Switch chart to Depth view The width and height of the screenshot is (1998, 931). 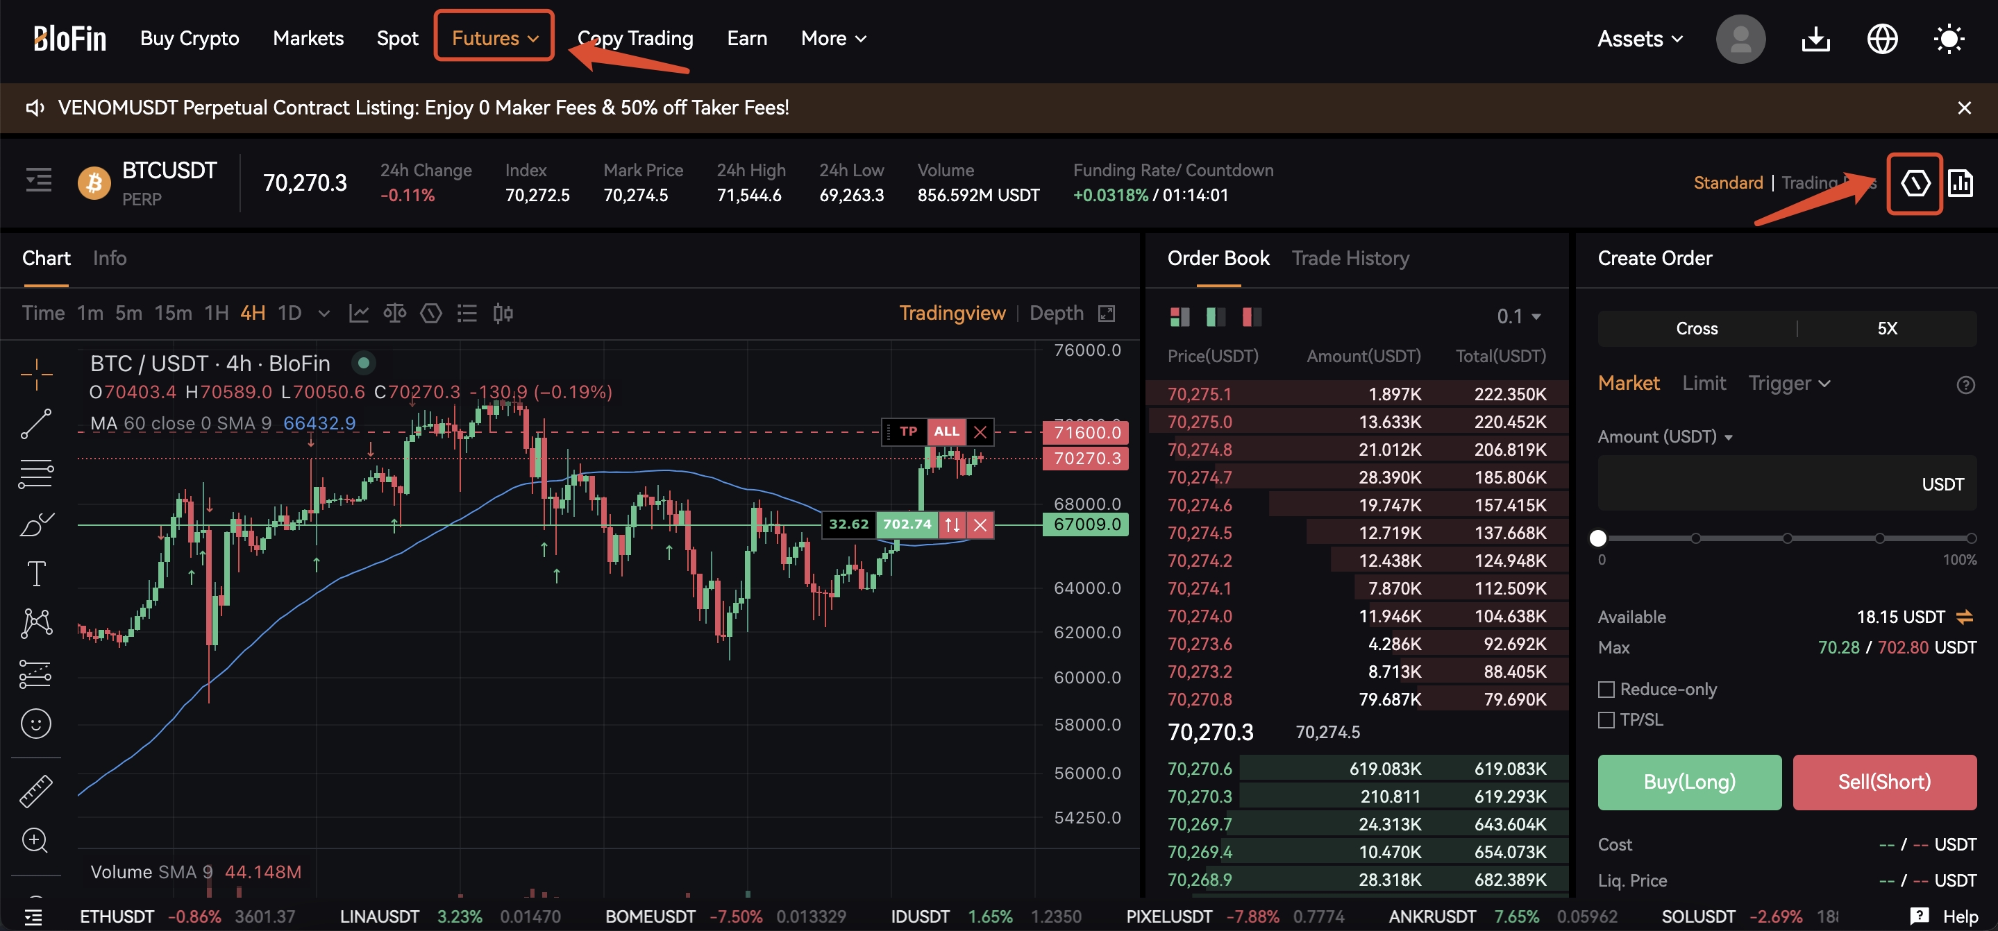(1057, 313)
